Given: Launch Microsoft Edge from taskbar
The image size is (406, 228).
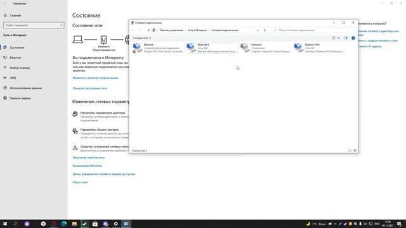Looking at the screenshot, I should pyautogui.click(x=64, y=224).
